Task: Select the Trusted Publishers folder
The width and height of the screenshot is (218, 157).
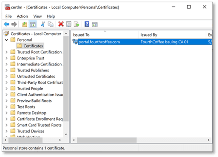Action: tap(33, 71)
